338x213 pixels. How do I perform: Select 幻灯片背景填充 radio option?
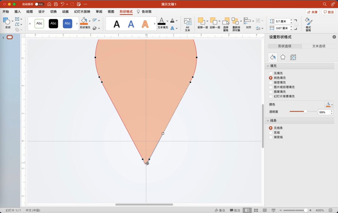[270, 97]
